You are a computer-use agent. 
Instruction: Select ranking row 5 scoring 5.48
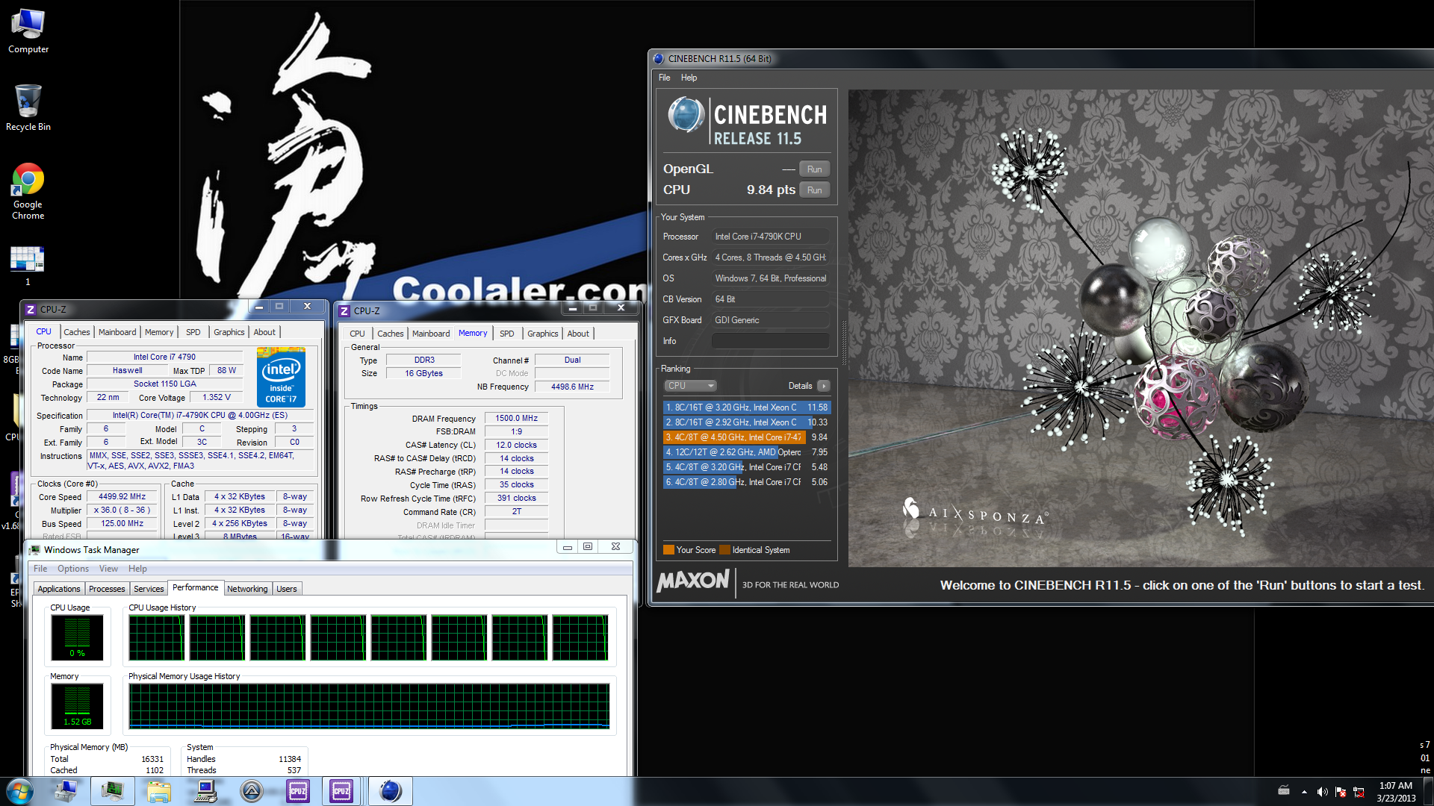coord(747,467)
